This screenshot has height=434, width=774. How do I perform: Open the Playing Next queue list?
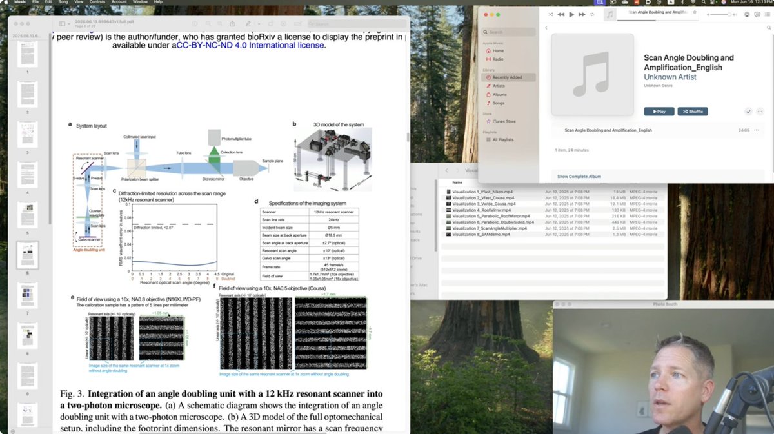[768, 14]
